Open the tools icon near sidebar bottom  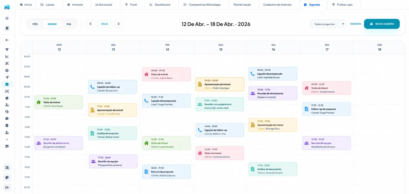pyautogui.click(x=7, y=167)
